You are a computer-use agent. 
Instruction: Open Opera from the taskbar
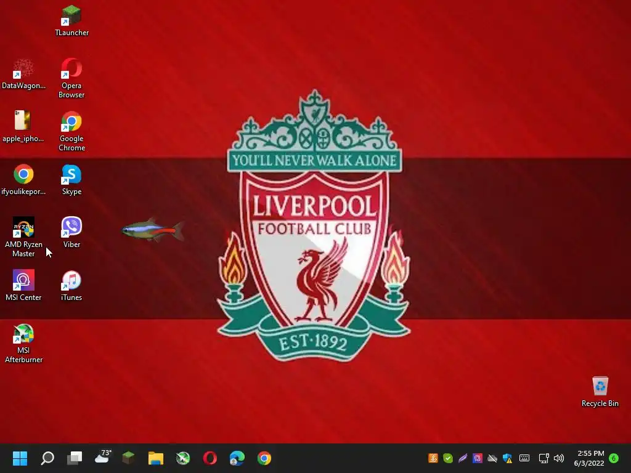(210, 458)
